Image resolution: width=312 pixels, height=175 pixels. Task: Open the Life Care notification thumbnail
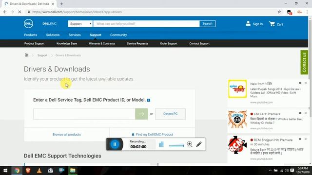point(237,119)
